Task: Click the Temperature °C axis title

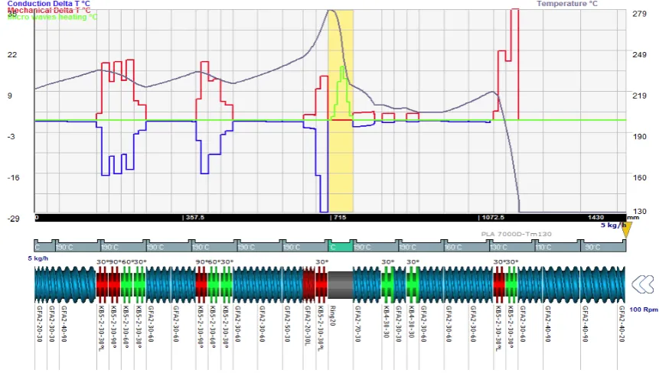Action: (x=567, y=4)
